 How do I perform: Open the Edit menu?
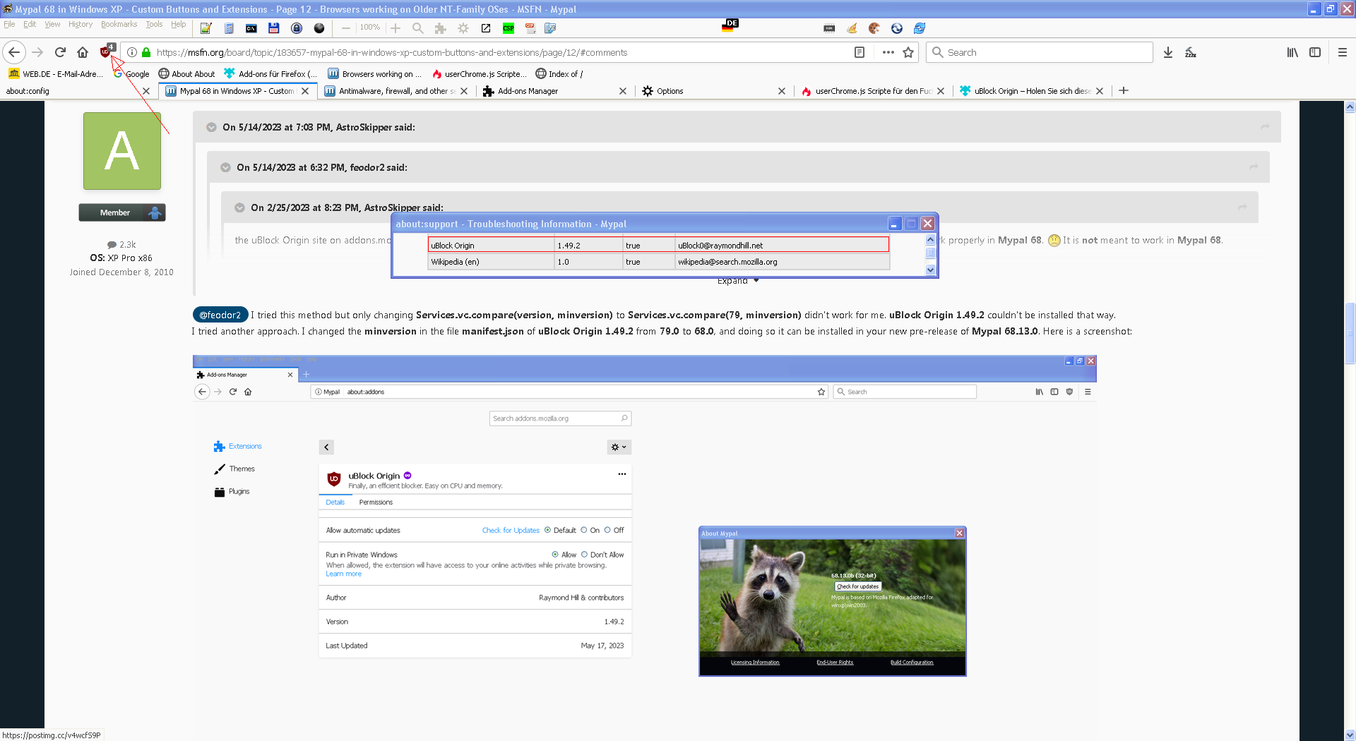(x=30, y=24)
